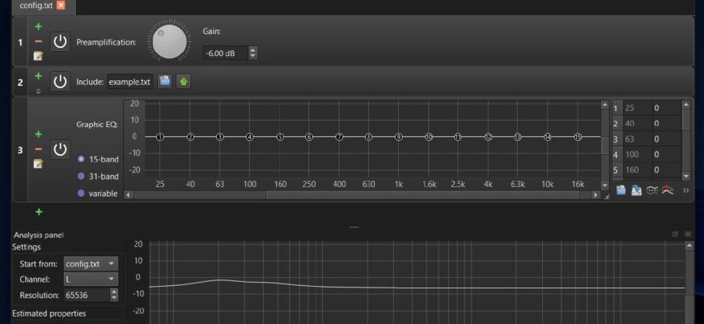Image resolution: width=704 pixels, height=324 pixels.
Task: Remove the Preamplification filter with its minus
Action: 39,41
